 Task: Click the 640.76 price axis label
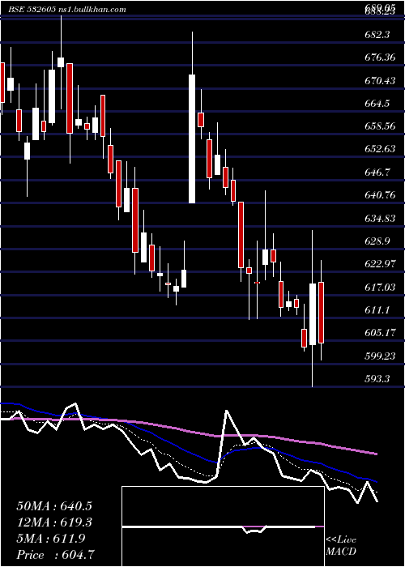[x=381, y=196]
